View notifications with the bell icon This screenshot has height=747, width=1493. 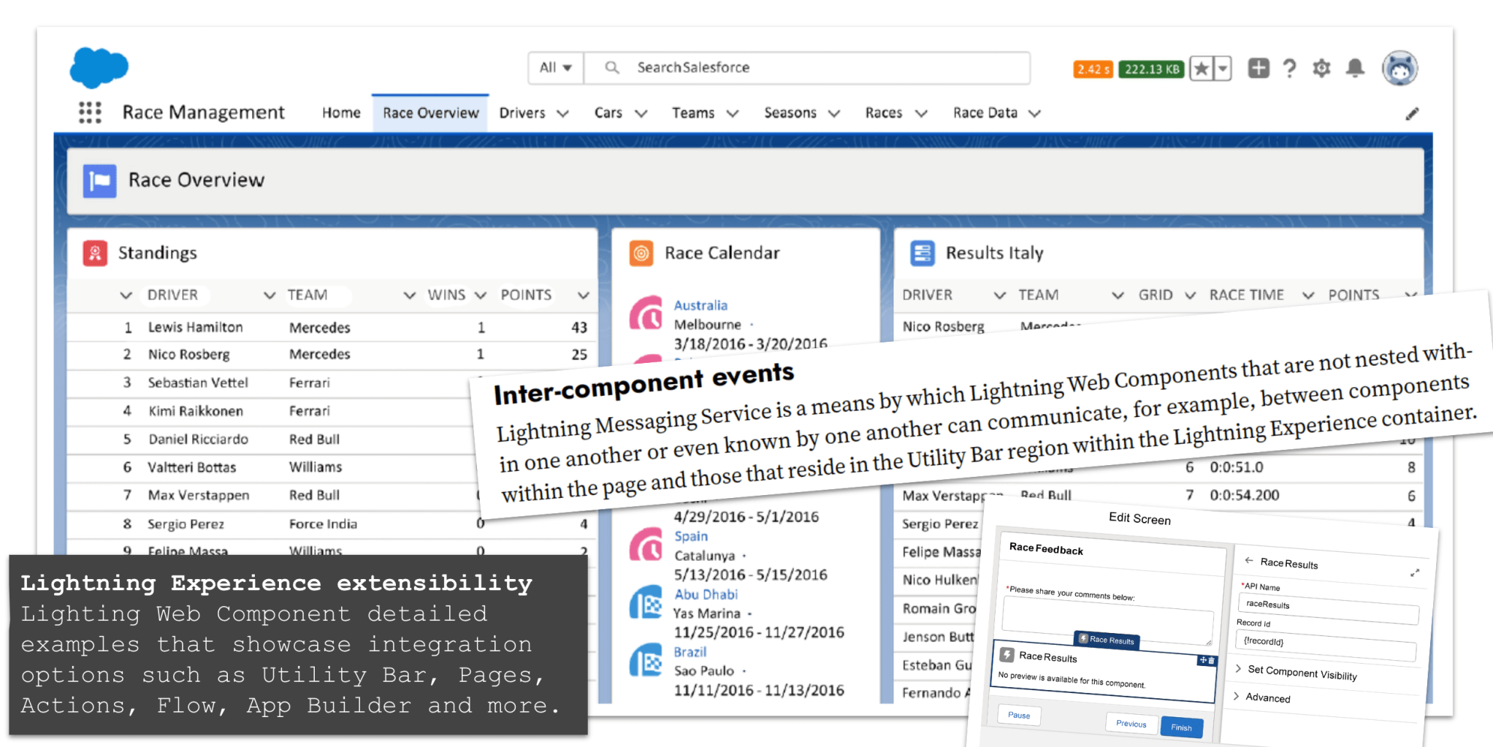[1355, 68]
